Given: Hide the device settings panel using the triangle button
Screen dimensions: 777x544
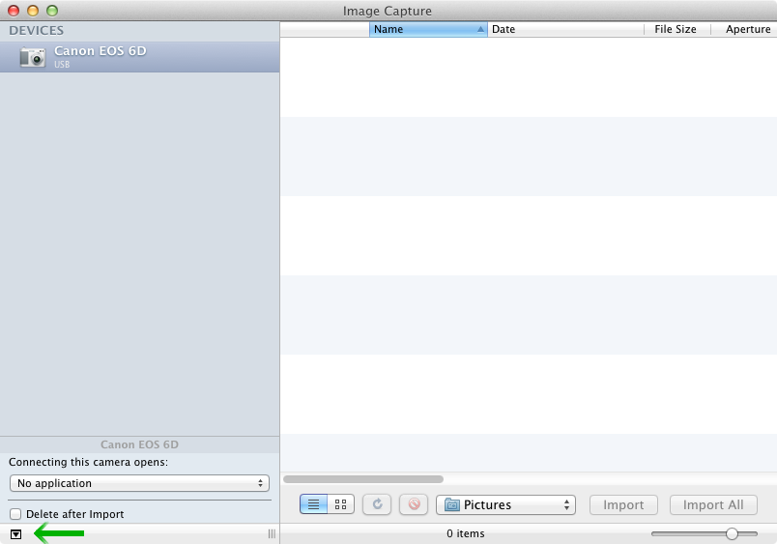Looking at the screenshot, I should click(x=15, y=534).
